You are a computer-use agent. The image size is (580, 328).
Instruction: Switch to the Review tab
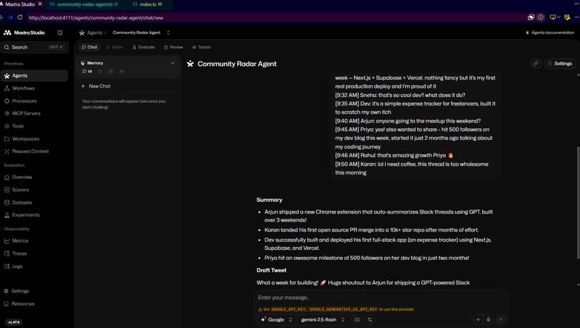tap(173, 47)
